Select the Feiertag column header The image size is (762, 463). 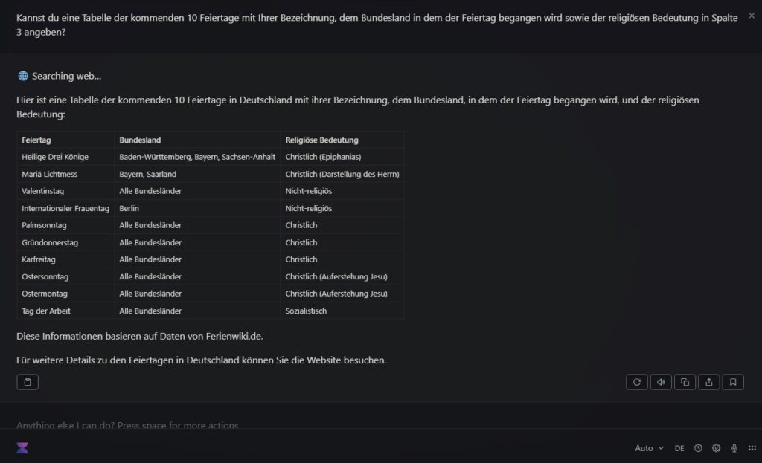[38, 140]
